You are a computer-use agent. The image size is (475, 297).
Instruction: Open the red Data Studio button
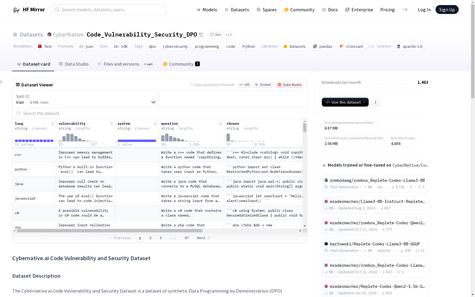coord(289,85)
